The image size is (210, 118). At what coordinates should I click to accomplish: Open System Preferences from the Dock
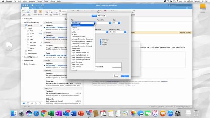[x=178, y=113]
